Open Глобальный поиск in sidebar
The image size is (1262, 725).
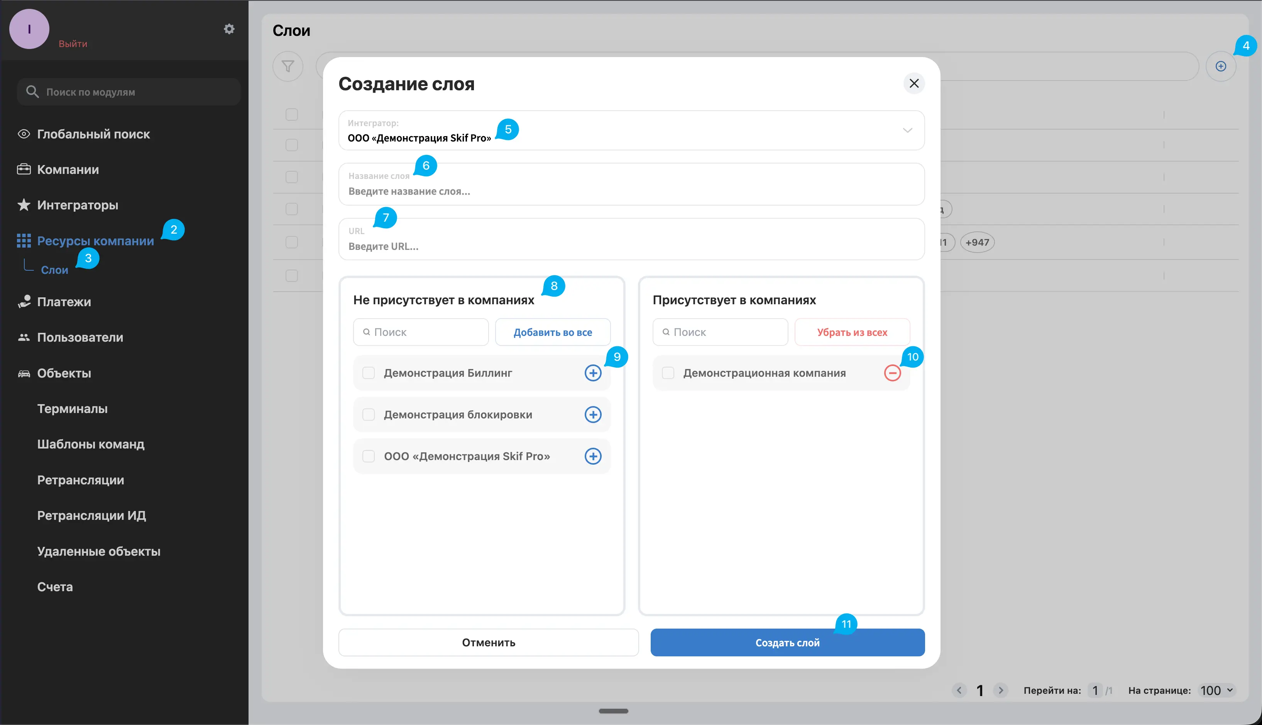[x=93, y=134]
